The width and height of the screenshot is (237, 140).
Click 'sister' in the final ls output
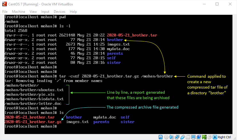click(x=127, y=122)
